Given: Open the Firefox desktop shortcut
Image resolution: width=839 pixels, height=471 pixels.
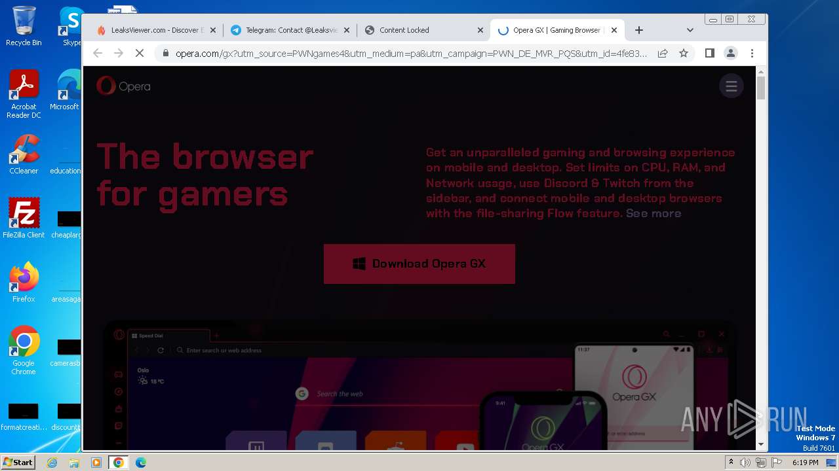Looking at the screenshot, I should pyautogui.click(x=24, y=283).
